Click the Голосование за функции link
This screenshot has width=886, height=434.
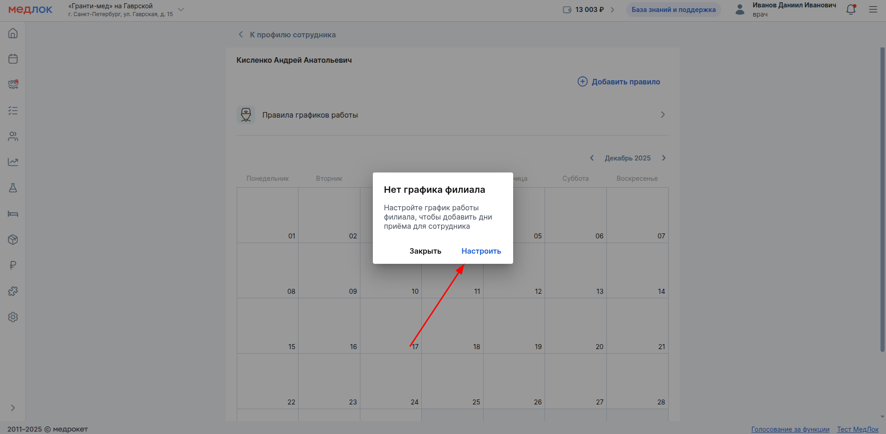click(790, 429)
